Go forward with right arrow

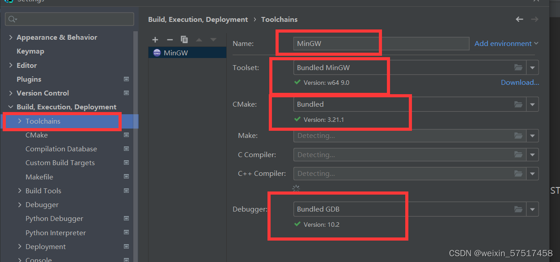click(x=535, y=19)
